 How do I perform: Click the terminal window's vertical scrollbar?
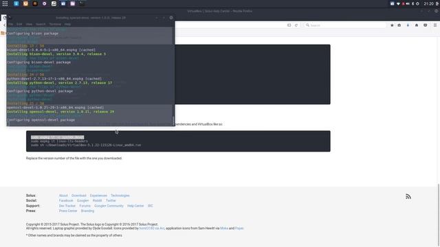coord(173,121)
